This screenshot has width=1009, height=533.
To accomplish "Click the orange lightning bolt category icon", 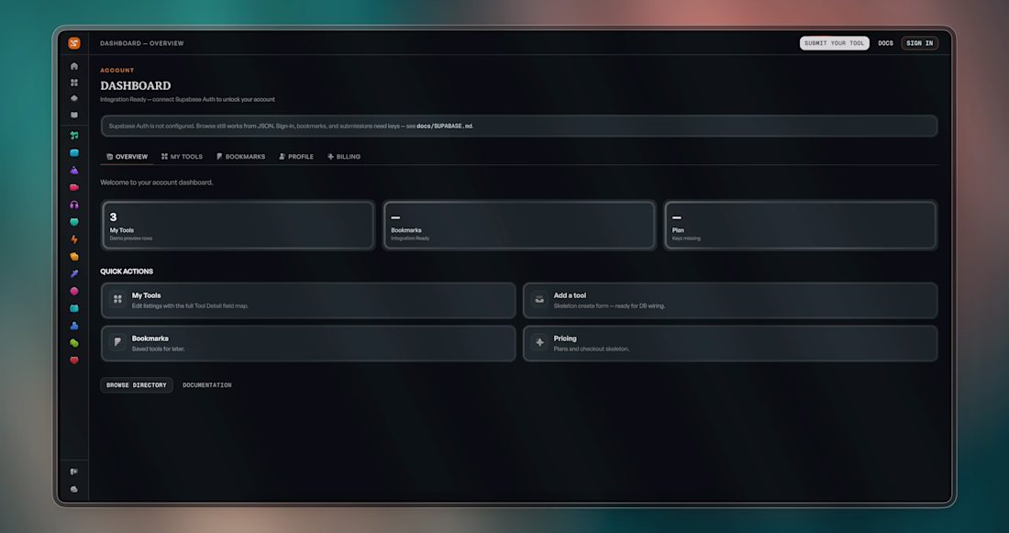I will tap(74, 239).
